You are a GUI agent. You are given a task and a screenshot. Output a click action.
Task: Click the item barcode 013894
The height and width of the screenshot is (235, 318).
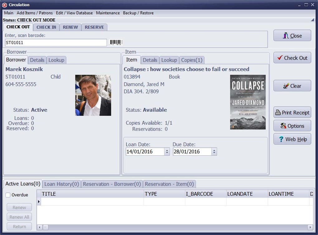click(132, 77)
